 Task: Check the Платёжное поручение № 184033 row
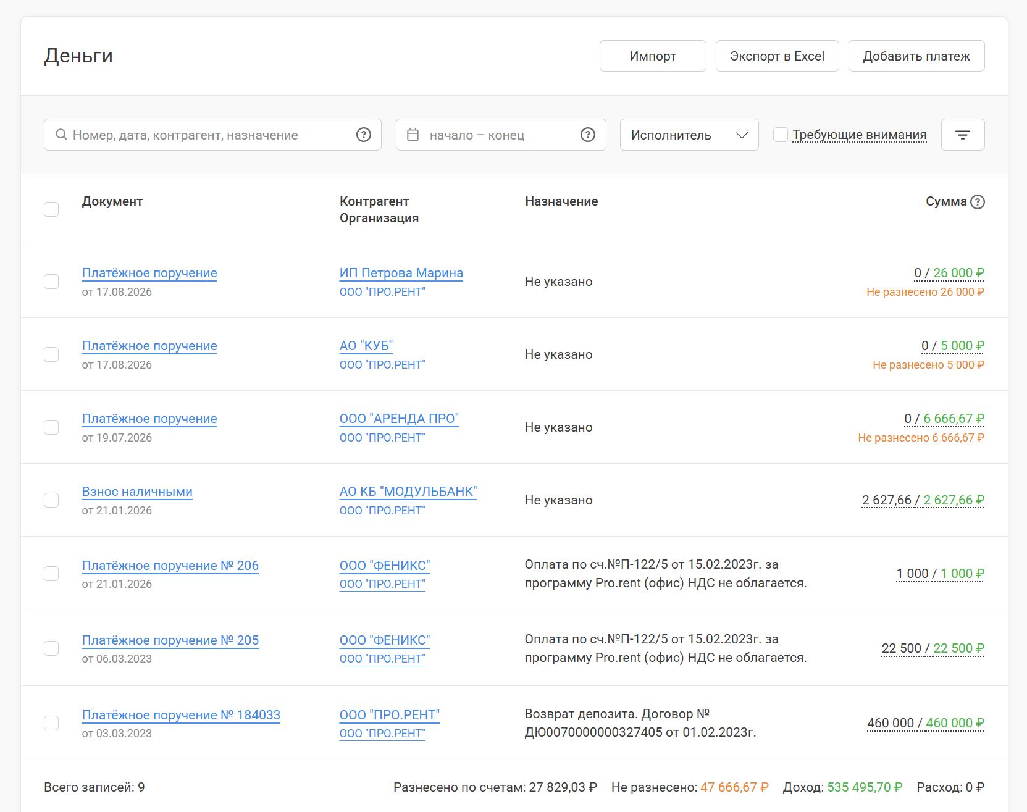51,723
